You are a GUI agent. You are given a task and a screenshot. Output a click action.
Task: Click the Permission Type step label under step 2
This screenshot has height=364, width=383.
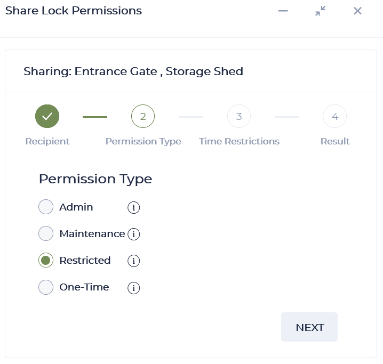click(x=143, y=142)
